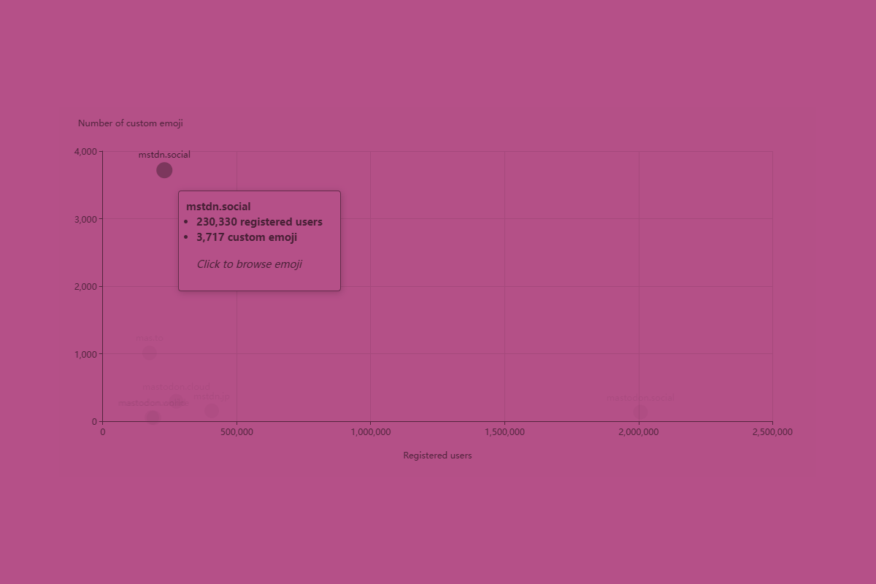Click the '1,000' y-axis label
Screen dimensions: 876x584
pyautogui.click(x=85, y=354)
